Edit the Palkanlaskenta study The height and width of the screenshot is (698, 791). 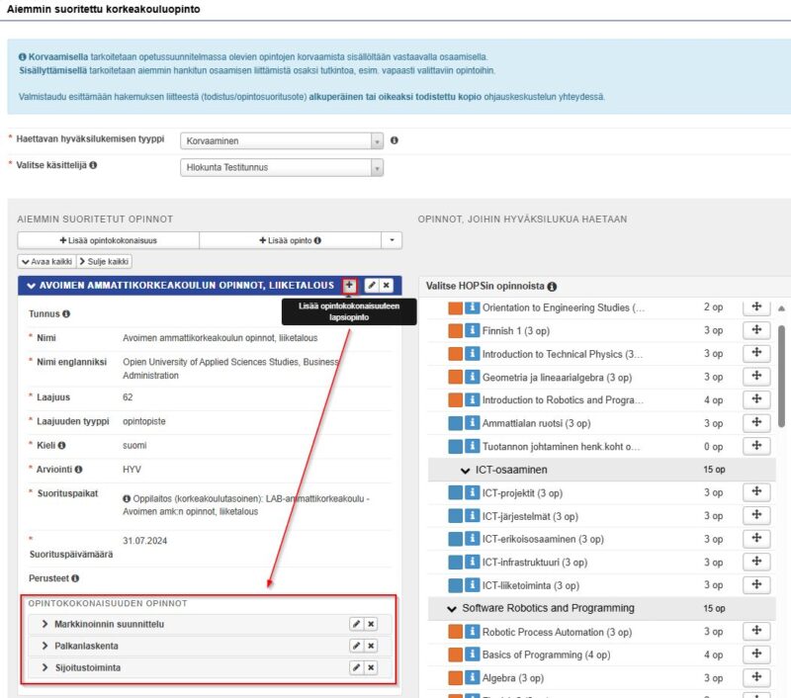click(356, 646)
